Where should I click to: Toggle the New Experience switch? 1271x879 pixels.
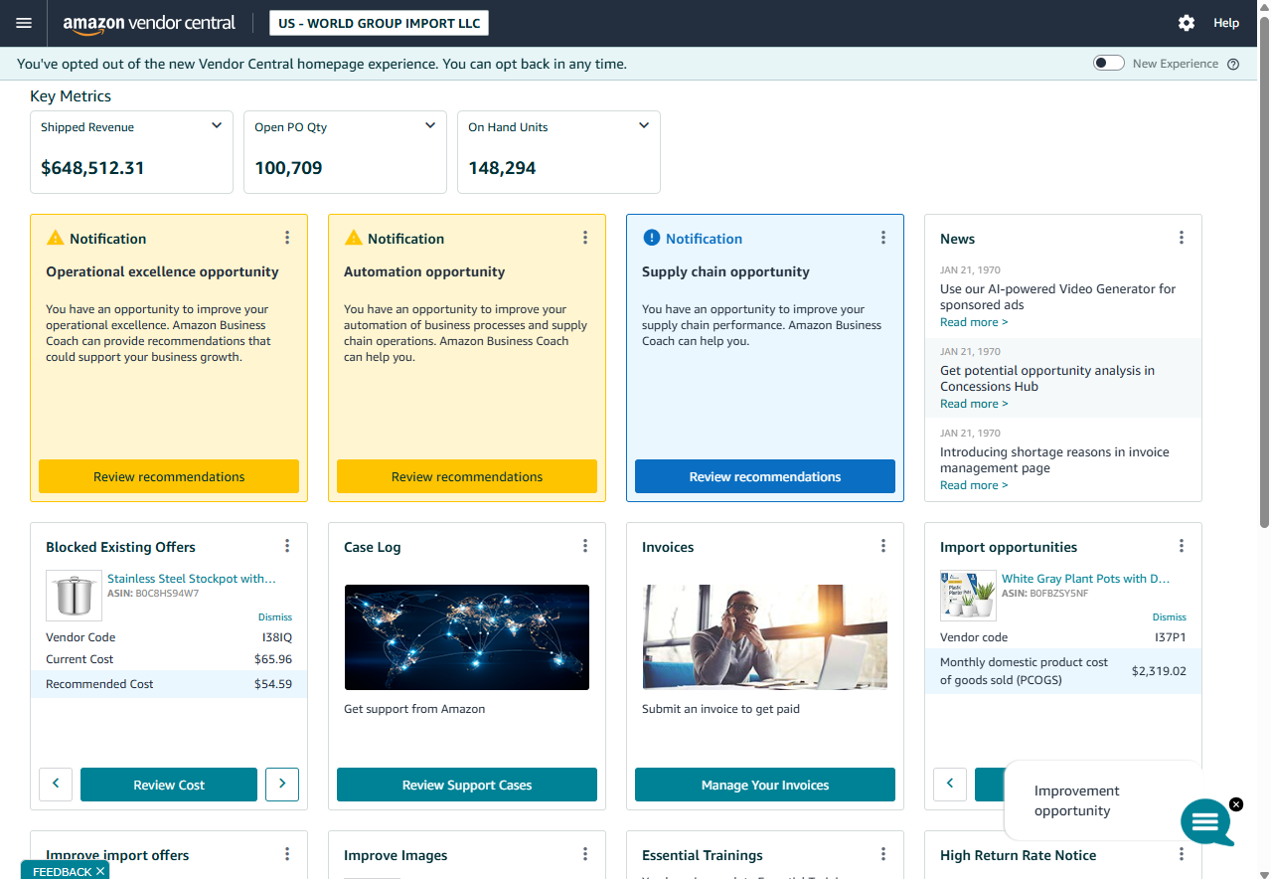[1108, 64]
